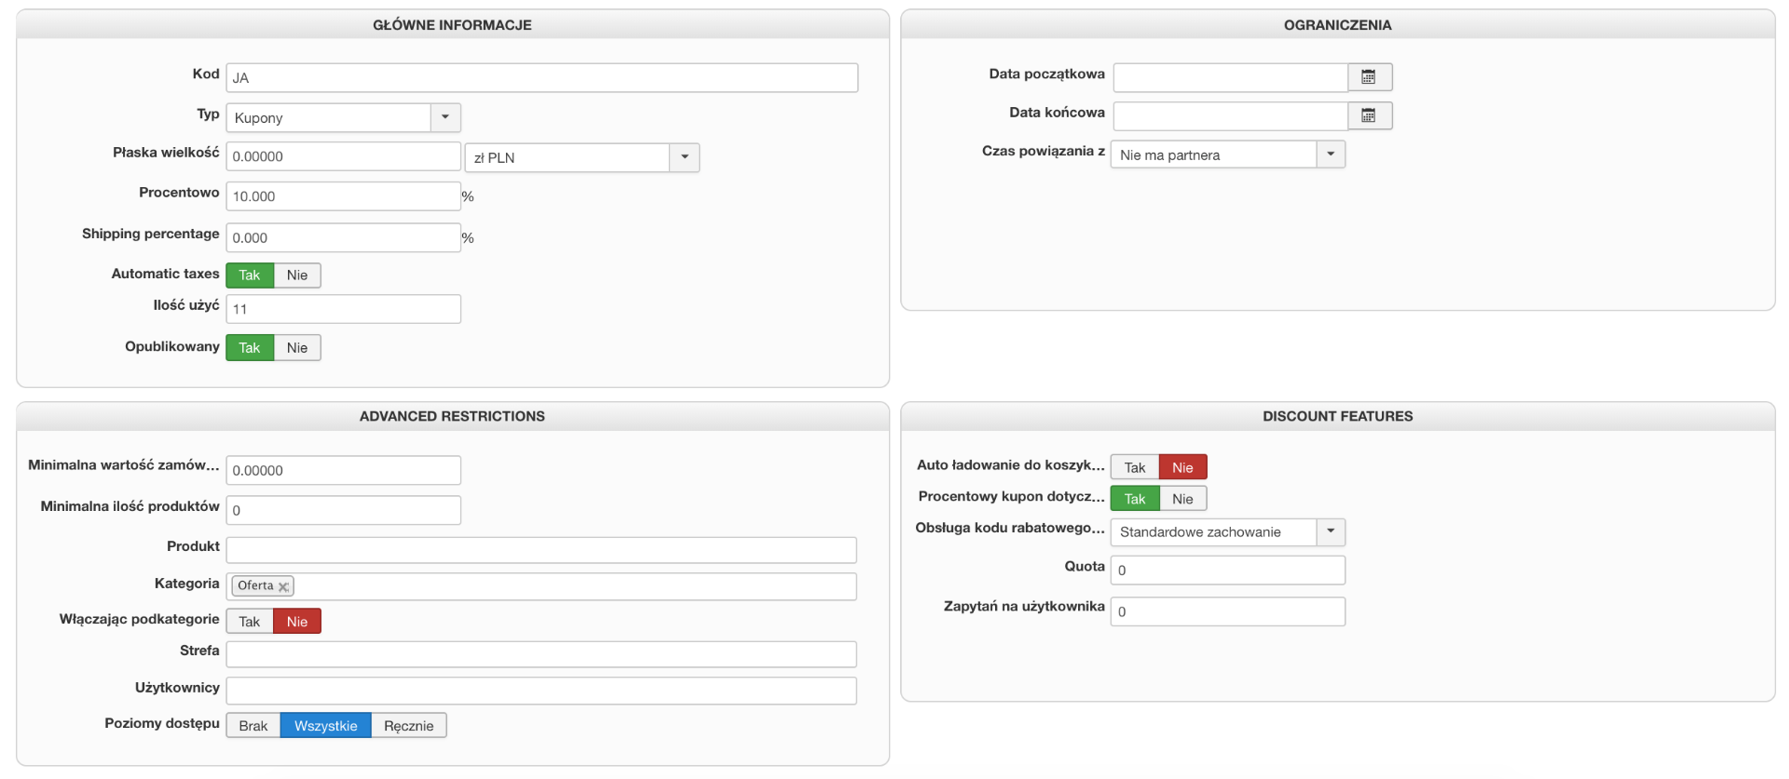Open the Data końcowa calendar picker

pyautogui.click(x=1369, y=115)
